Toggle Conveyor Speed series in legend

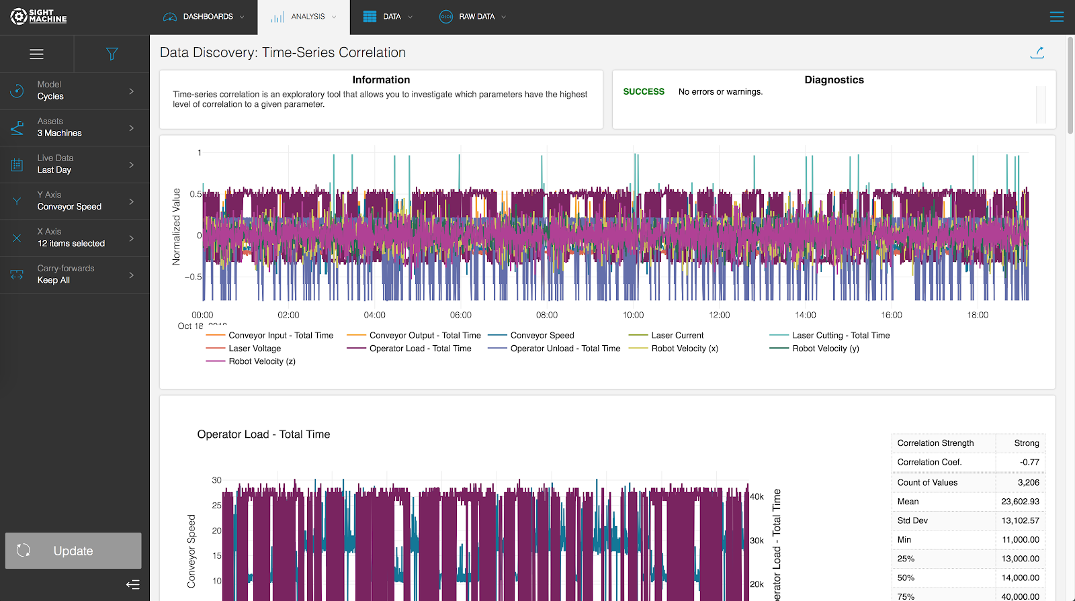pyautogui.click(x=542, y=335)
